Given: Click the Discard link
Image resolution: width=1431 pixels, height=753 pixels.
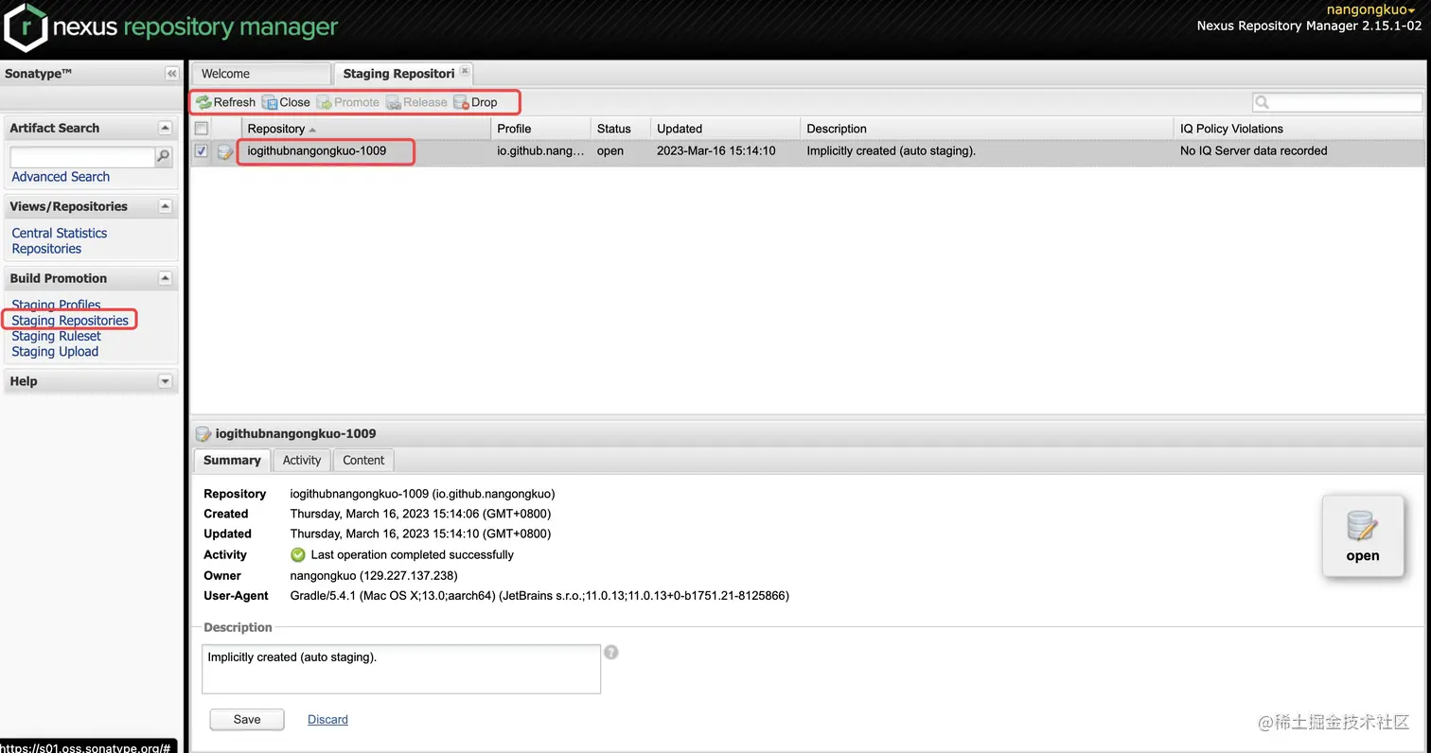Looking at the screenshot, I should (x=327, y=720).
